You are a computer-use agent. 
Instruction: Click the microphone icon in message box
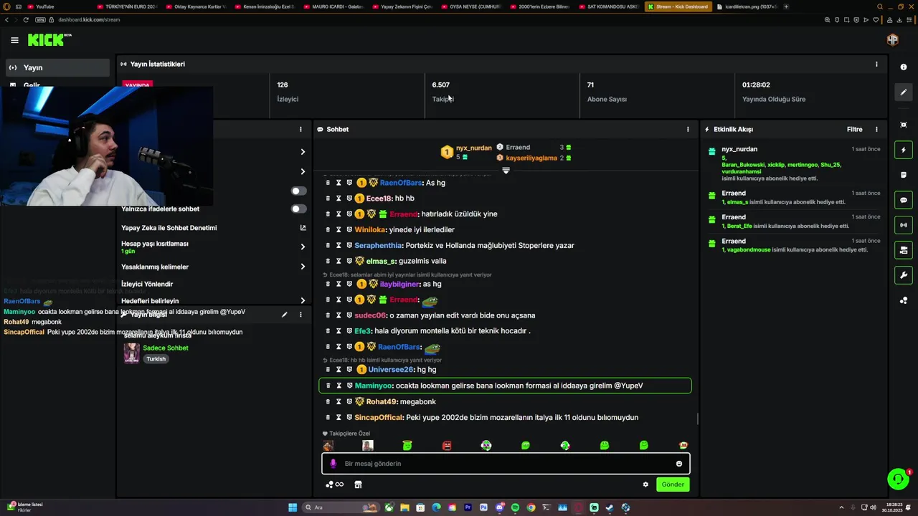[333, 464]
